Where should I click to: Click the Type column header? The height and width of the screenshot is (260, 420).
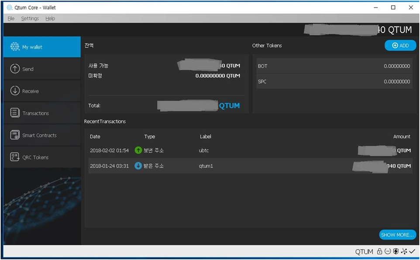click(150, 137)
